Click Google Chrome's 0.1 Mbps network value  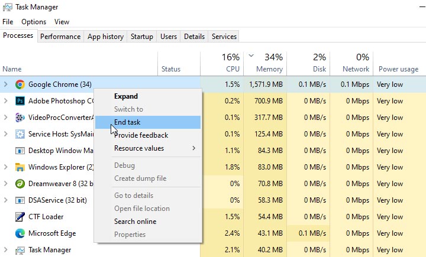pos(355,84)
